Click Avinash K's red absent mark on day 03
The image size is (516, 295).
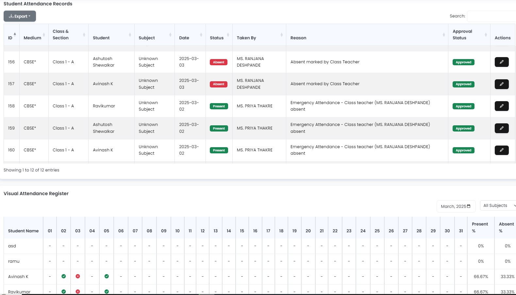[x=78, y=276]
